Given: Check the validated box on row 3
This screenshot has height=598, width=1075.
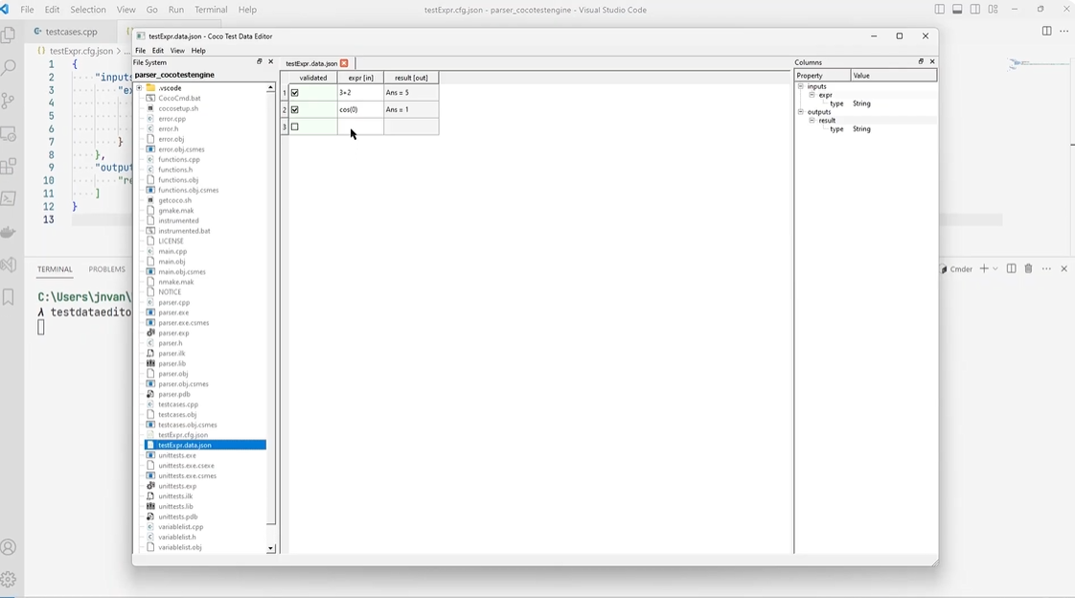Looking at the screenshot, I should point(296,126).
